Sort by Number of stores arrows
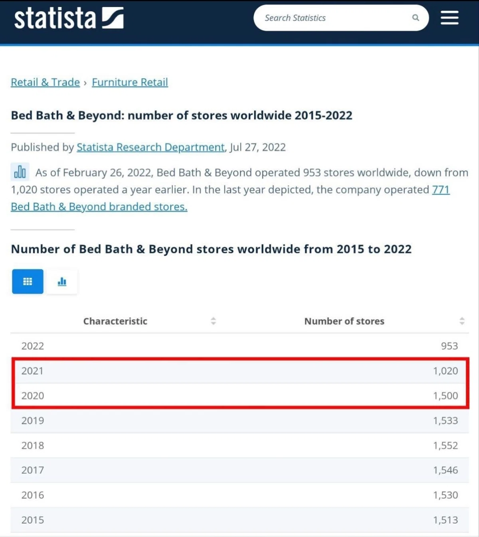The image size is (479, 537). (462, 321)
